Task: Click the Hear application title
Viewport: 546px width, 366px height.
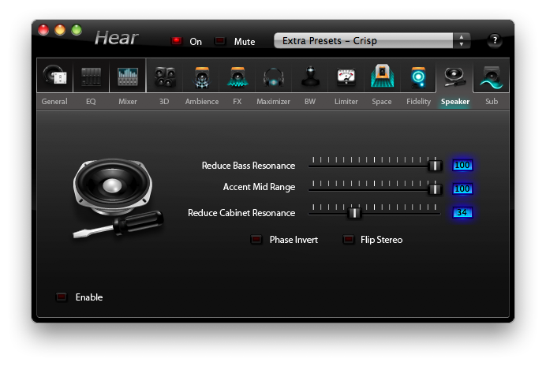Action: click(117, 38)
